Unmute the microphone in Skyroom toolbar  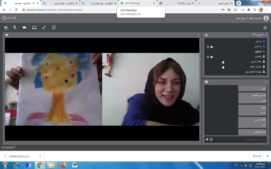tap(15, 28)
